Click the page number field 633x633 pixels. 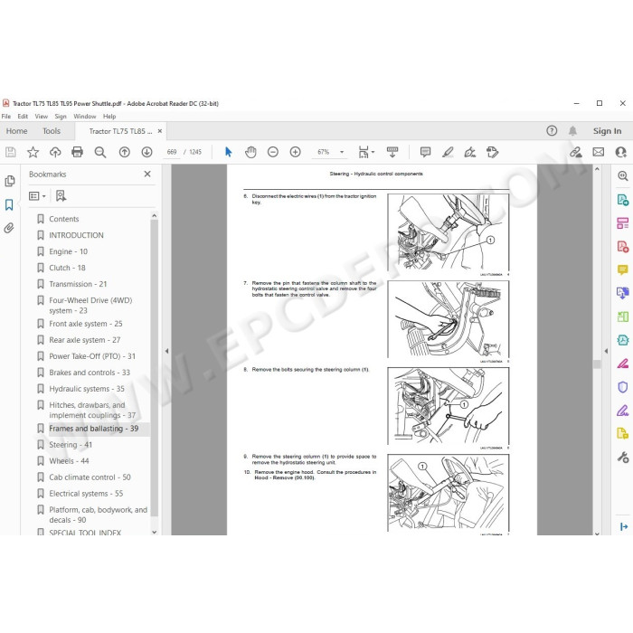pyautogui.click(x=172, y=152)
